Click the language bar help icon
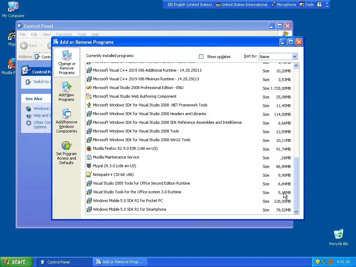356x267 pixels. click(x=319, y=5)
